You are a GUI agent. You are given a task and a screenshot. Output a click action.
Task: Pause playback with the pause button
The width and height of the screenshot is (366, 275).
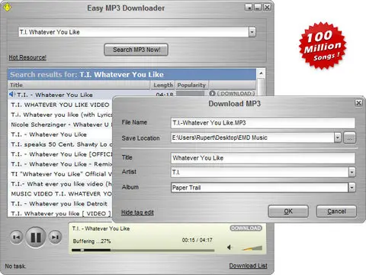36,238
